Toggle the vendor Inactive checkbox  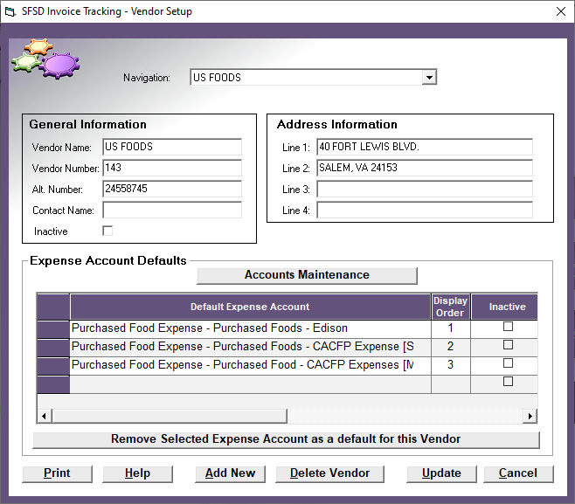pos(107,231)
